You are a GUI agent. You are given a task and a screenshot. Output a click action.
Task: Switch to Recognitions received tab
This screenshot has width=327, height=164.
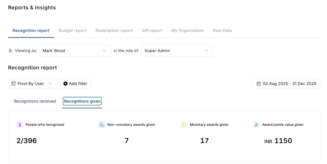point(35,101)
